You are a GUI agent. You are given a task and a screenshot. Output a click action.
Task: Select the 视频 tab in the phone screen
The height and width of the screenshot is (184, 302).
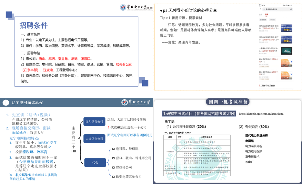(267, 15)
